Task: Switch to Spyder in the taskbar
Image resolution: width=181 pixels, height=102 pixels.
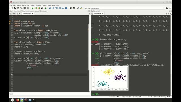Action: 26,100
